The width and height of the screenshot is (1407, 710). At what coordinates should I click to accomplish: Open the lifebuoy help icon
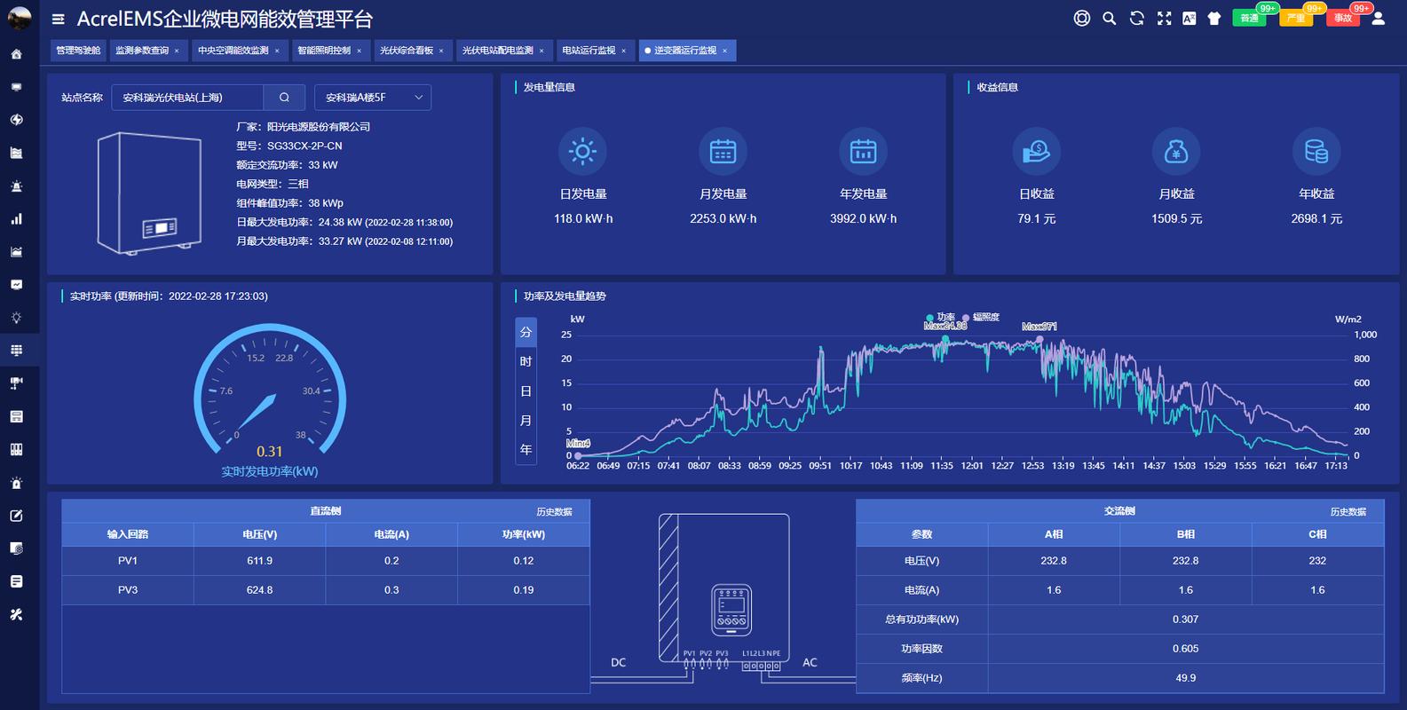coord(1081,19)
